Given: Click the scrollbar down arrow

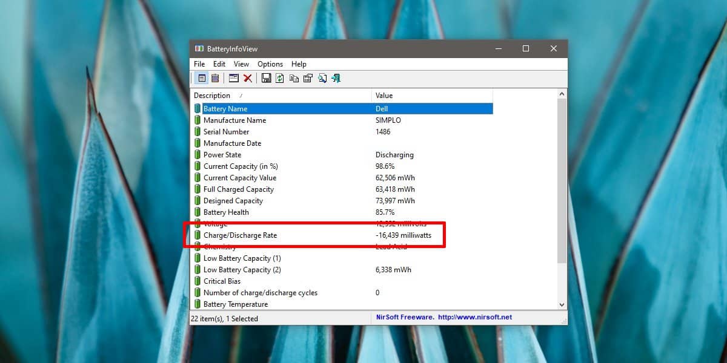Looking at the screenshot, I should 562,305.
